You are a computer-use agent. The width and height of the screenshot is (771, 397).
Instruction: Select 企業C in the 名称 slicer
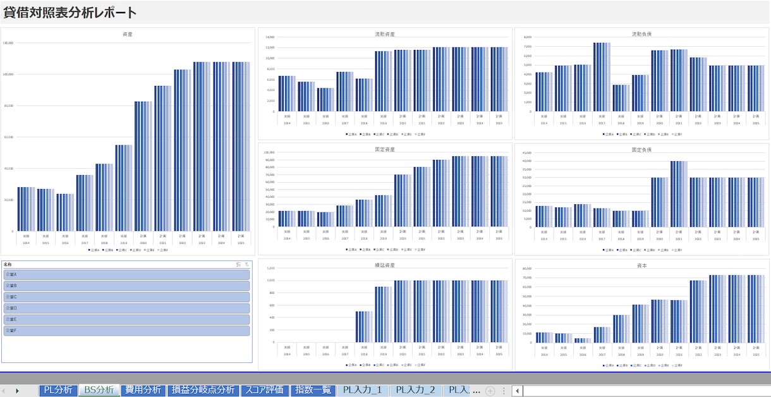pyautogui.click(x=126, y=297)
